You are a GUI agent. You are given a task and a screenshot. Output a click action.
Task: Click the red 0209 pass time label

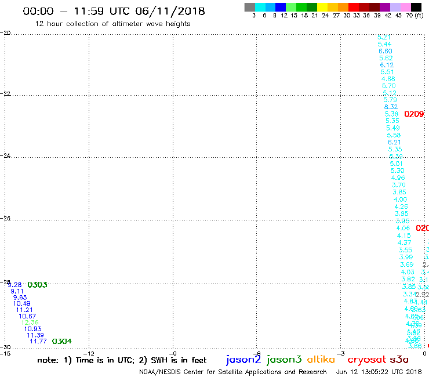(x=414, y=114)
